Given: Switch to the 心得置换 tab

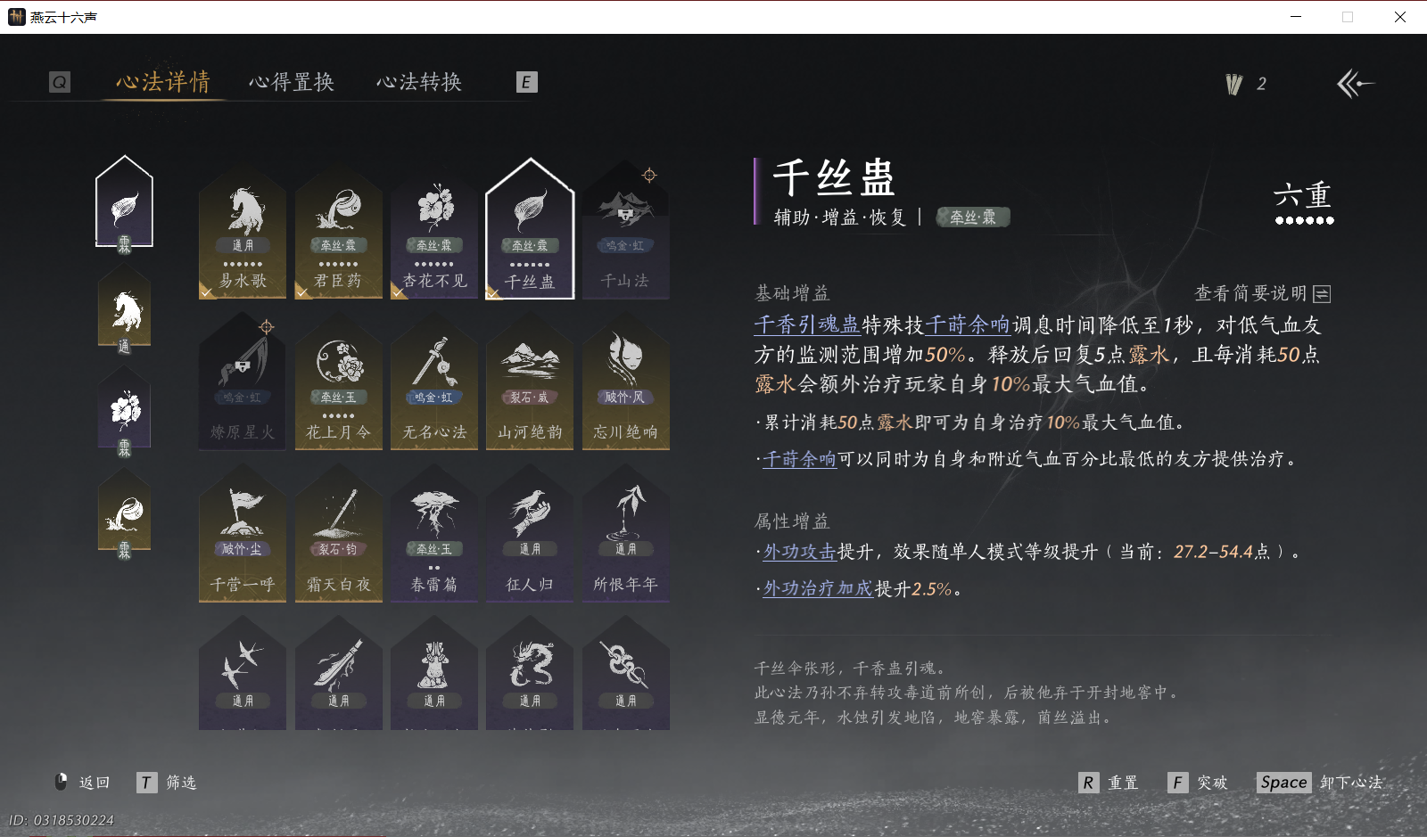Looking at the screenshot, I should [x=292, y=82].
